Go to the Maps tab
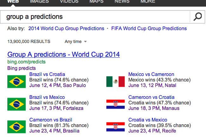The height and width of the screenshot is (137, 206). pyautogui.click(x=96, y=2)
